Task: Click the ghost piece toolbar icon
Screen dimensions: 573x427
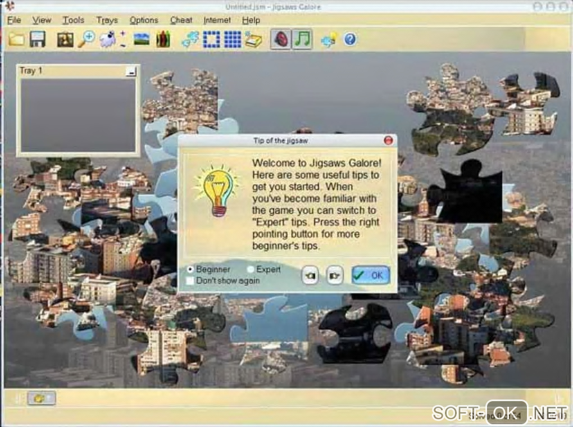Action: tap(107, 39)
